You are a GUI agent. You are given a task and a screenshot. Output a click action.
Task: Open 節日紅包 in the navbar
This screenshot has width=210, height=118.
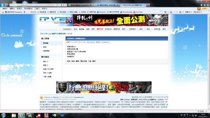tap(108, 29)
